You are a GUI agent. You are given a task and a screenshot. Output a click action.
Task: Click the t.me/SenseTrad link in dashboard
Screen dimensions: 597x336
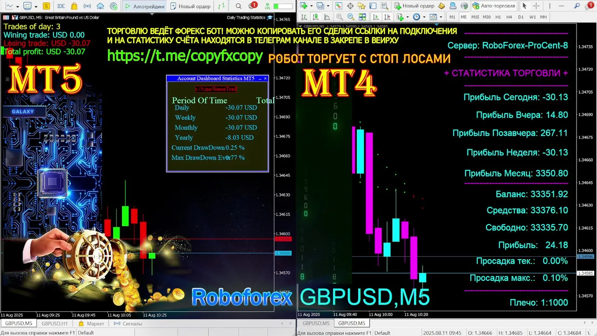[x=216, y=89]
